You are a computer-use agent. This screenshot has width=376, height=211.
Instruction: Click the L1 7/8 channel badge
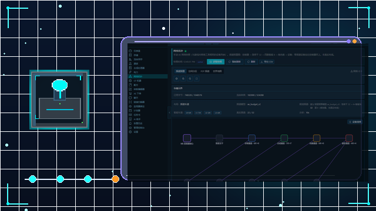point(198,113)
